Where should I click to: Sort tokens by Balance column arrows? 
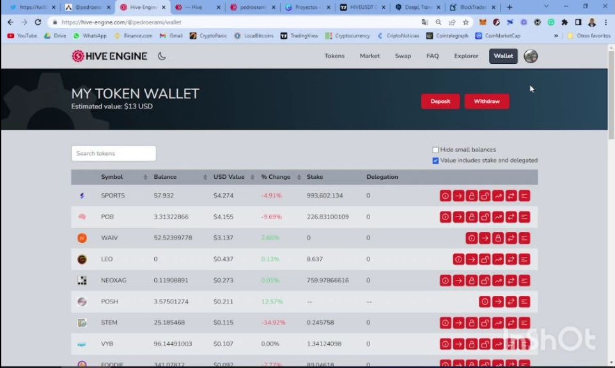click(x=205, y=177)
